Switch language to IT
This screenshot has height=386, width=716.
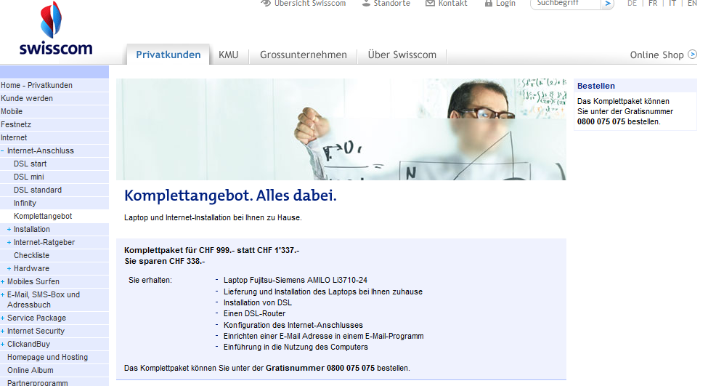coord(672,3)
